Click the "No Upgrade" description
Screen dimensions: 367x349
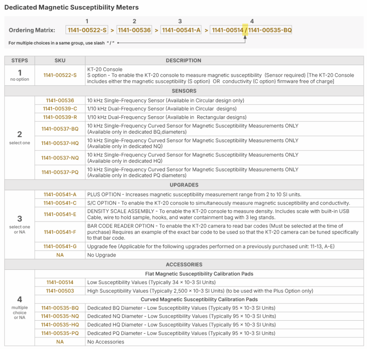[101, 255]
